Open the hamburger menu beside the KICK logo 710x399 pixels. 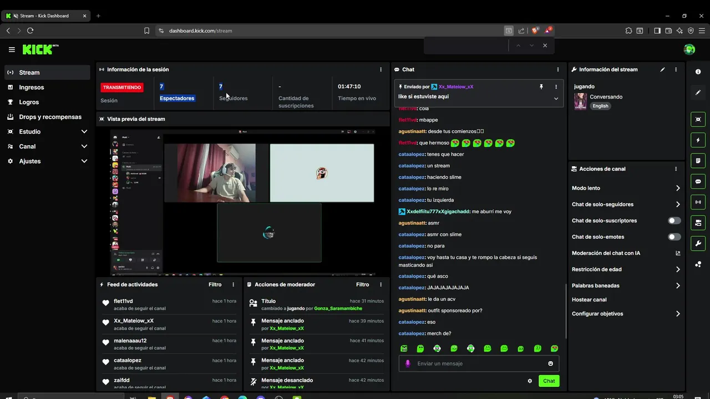coord(12,50)
